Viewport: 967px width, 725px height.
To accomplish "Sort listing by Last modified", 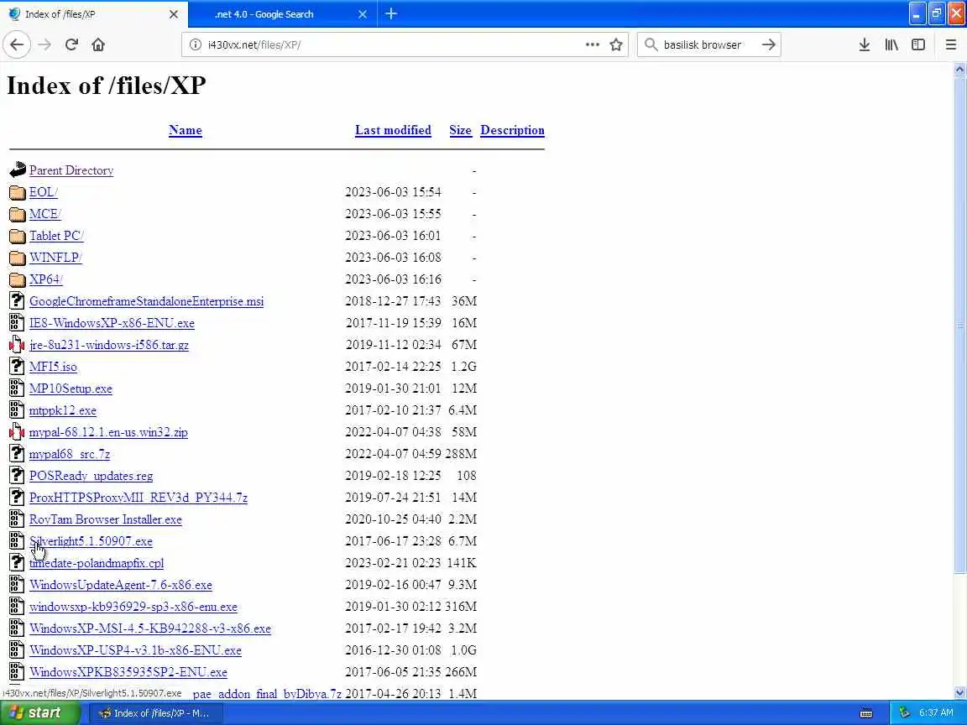I will tap(393, 130).
